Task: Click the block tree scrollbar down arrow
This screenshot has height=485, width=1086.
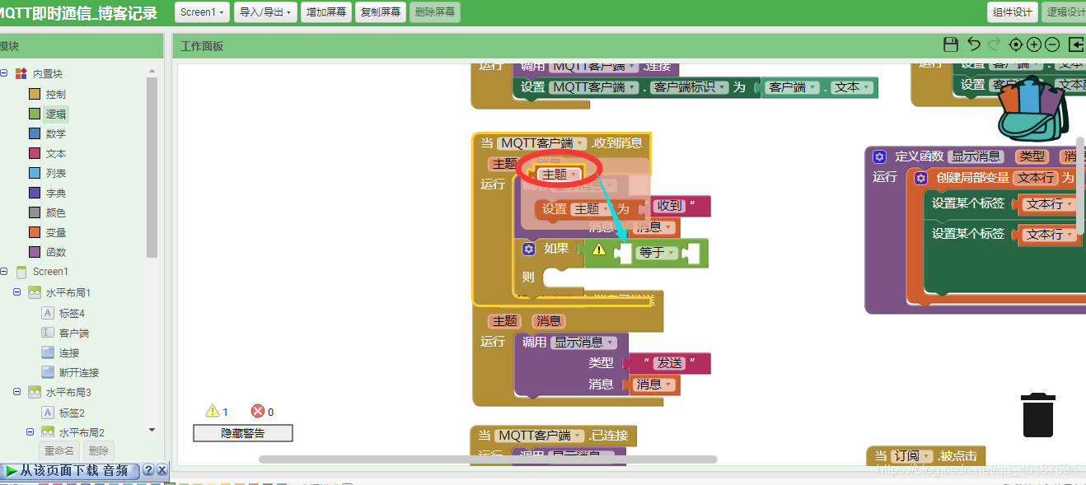Action: (x=152, y=430)
